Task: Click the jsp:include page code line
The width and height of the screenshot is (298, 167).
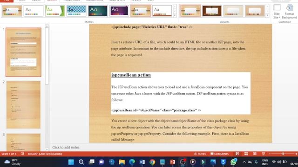Action: pos(152,27)
